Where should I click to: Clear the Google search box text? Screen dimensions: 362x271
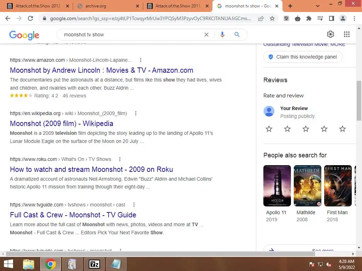click(x=206, y=35)
